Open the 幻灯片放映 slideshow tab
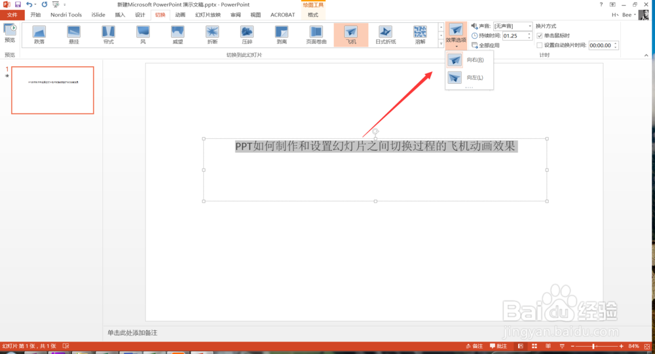Image resolution: width=655 pixels, height=354 pixels. [x=208, y=14]
